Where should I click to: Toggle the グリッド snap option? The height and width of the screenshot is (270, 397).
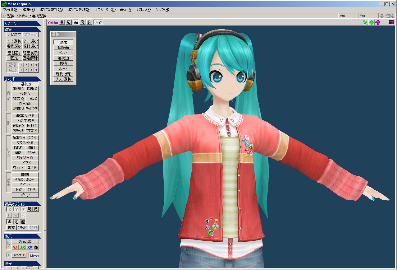[x=22, y=228]
